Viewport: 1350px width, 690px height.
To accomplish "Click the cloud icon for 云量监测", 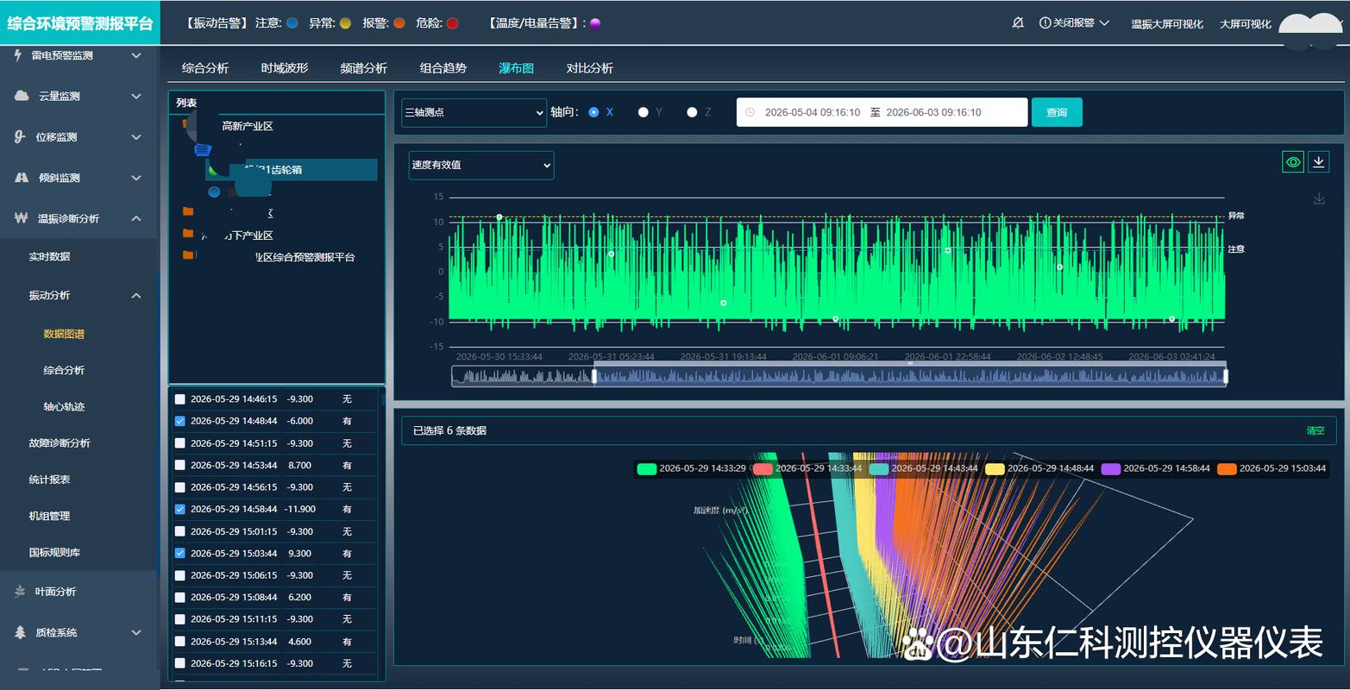I will tap(22, 96).
